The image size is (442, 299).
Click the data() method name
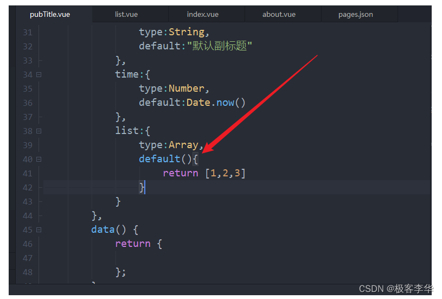pos(103,230)
